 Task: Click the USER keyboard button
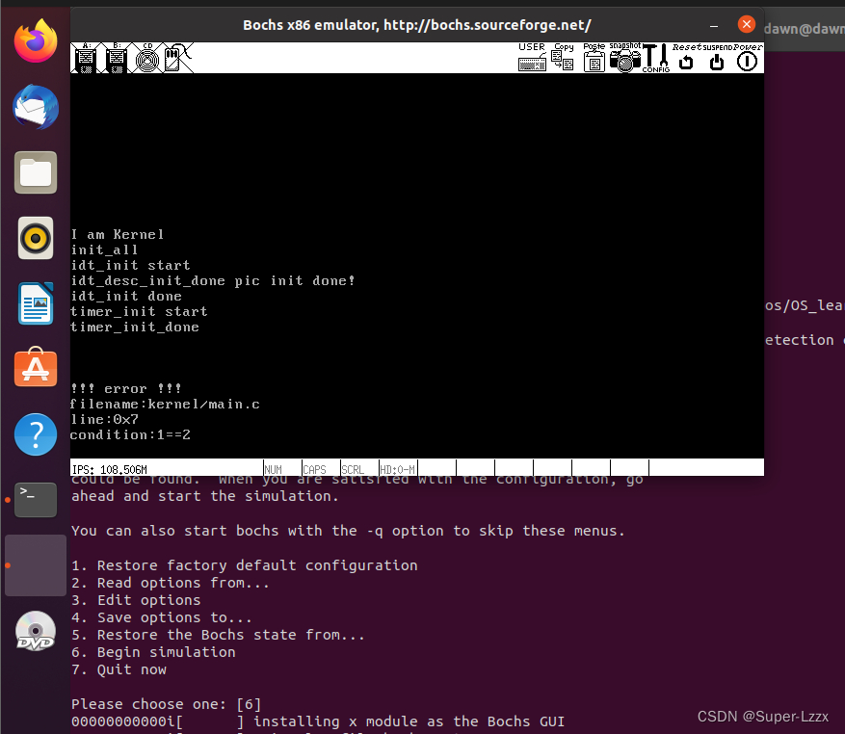pyautogui.click(x=532, y=57)
